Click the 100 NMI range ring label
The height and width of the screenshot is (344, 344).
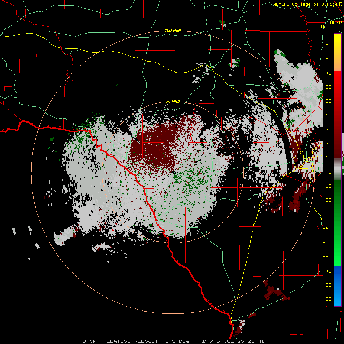coord(173,31)
